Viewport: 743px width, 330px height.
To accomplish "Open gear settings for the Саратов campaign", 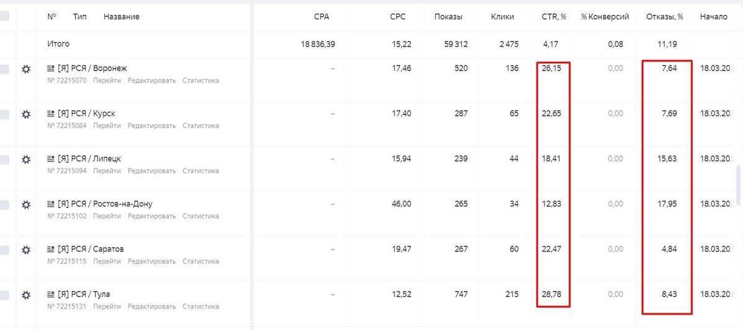I will [x=26, y=250].
